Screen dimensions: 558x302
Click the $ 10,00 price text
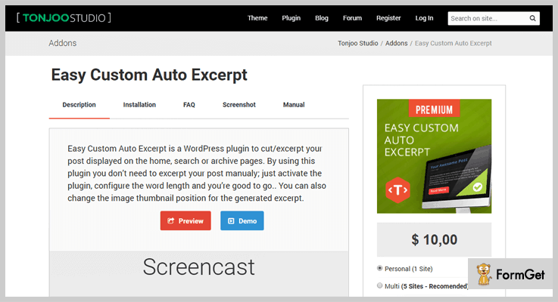point(434,240)
